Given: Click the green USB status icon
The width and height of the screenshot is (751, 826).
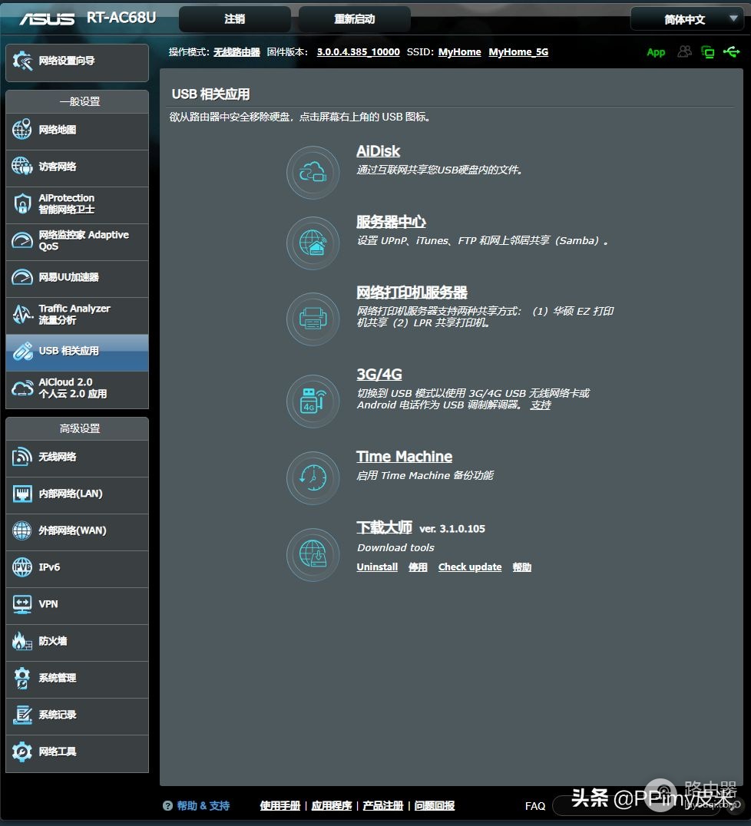Looking at the screenshot, I should pos(732,51).
